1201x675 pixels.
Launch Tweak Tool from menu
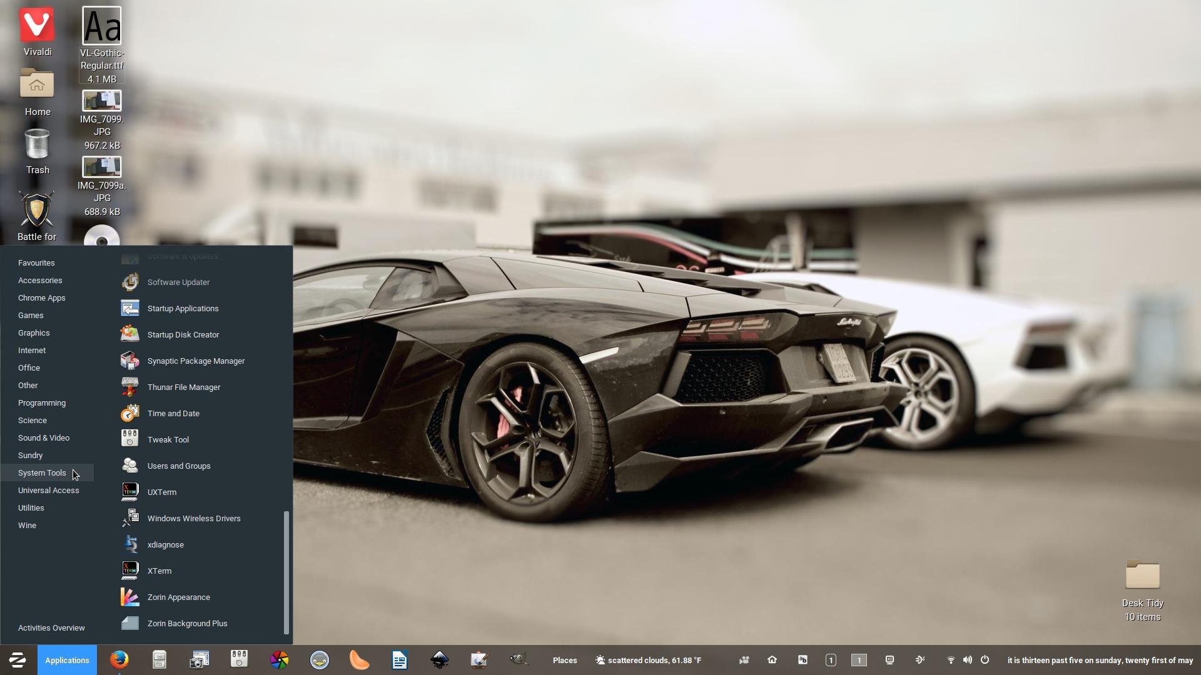click(x=168, y=440)
